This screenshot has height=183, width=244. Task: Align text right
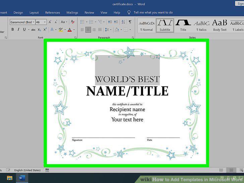(94, 29)
